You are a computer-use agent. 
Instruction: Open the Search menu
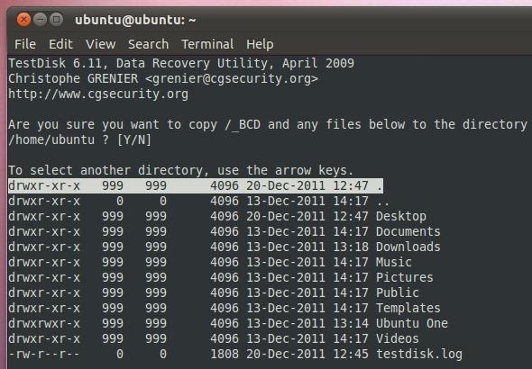click(148, 44)
